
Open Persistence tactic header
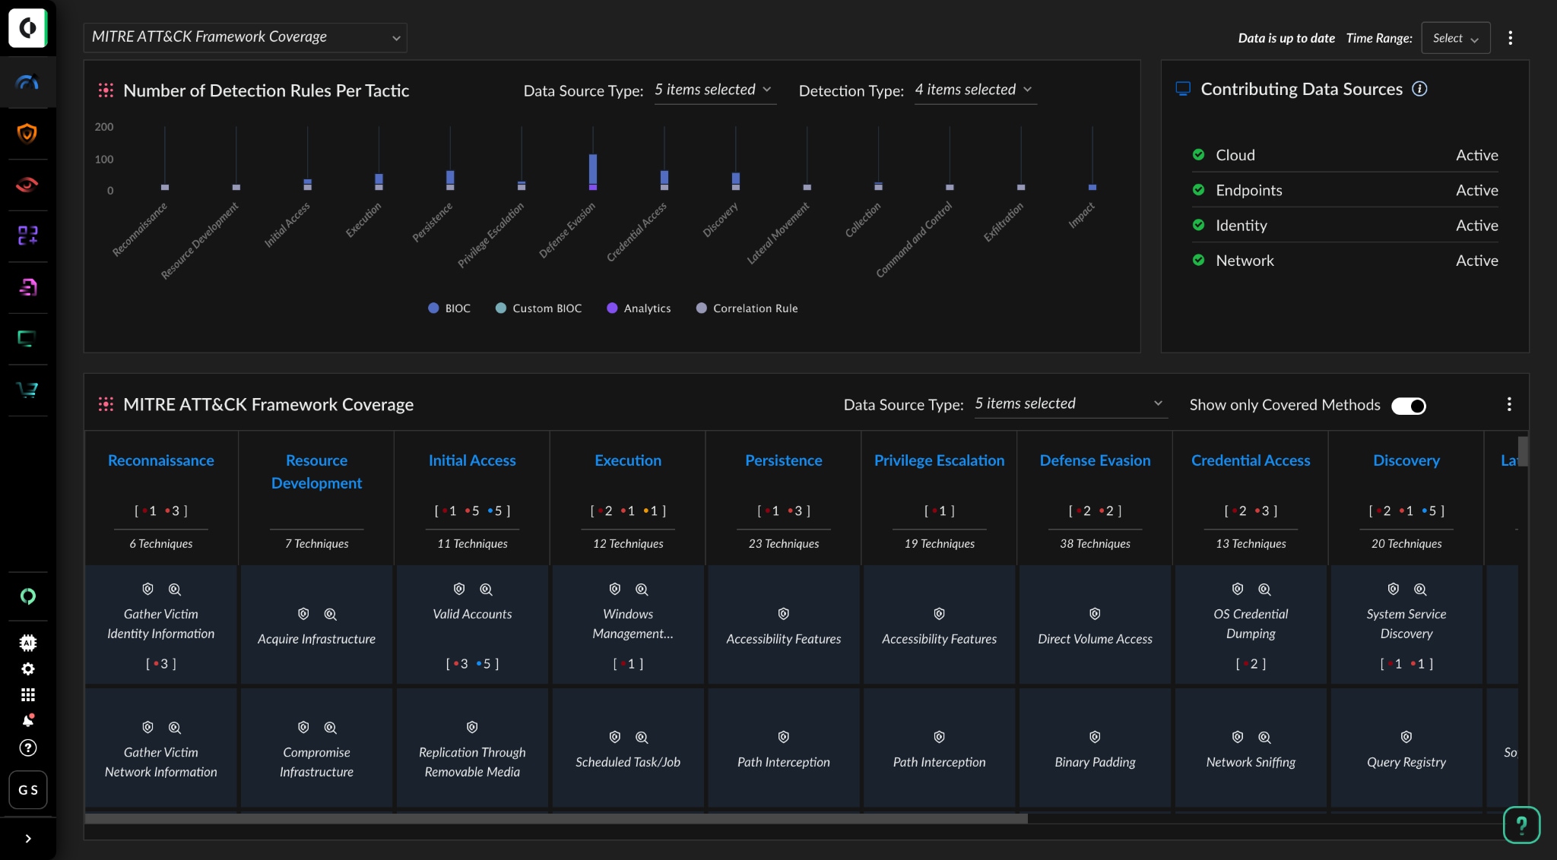[784, 461]
